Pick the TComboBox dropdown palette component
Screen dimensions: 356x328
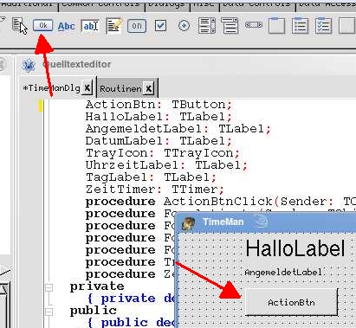[230, 26]
